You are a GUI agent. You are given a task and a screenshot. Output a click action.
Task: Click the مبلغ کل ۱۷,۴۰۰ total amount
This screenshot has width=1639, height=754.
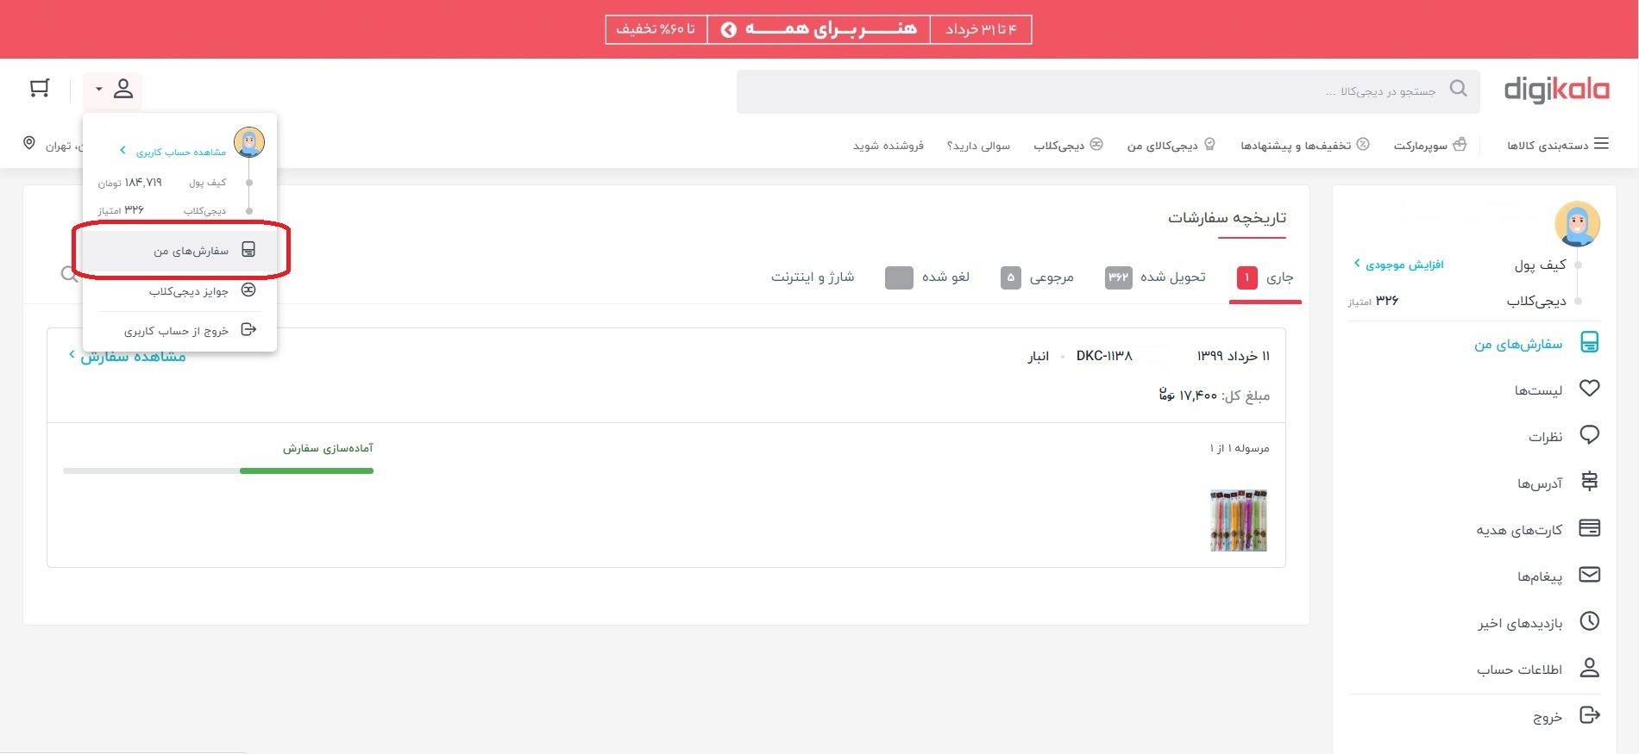point(1214,396)
